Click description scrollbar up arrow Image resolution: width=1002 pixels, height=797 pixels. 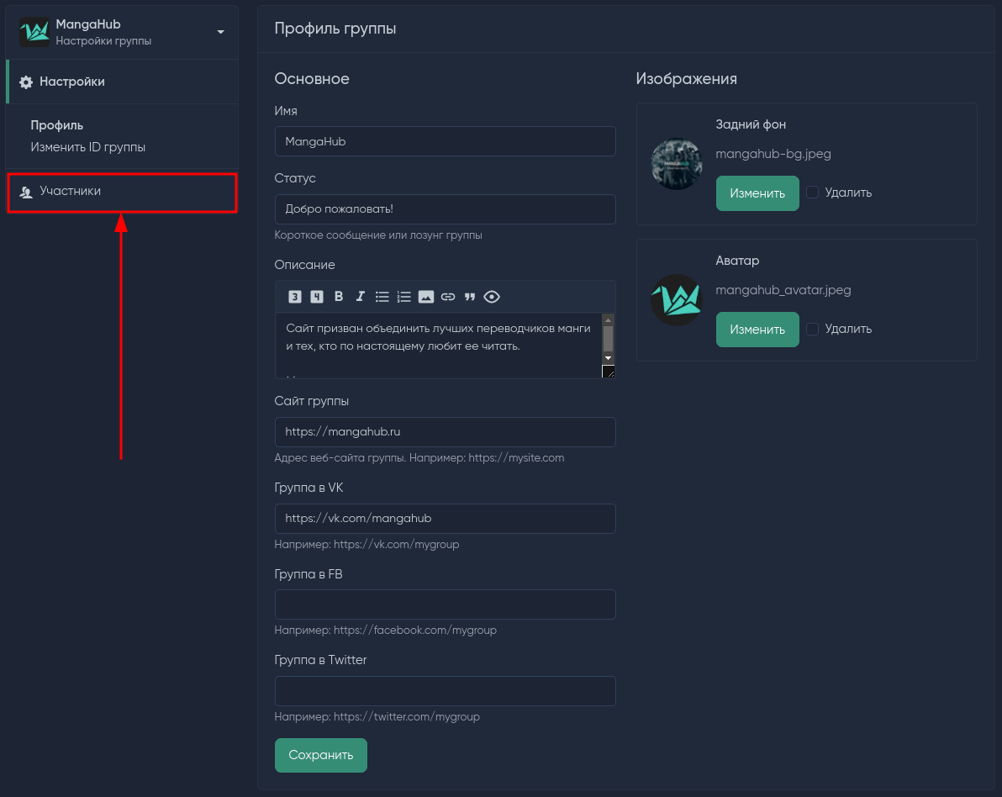pos(609,319)
